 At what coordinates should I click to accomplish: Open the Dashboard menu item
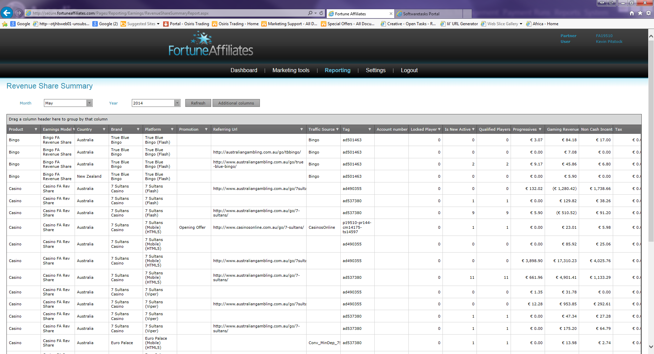pos(244,70)
